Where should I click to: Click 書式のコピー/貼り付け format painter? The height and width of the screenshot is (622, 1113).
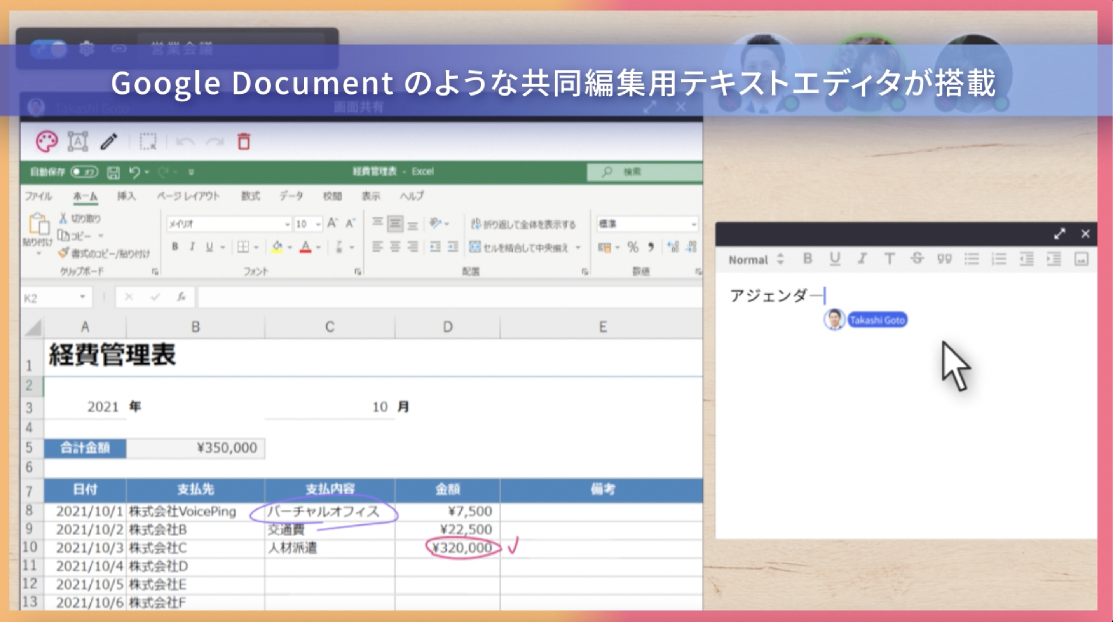click(105, 253)
